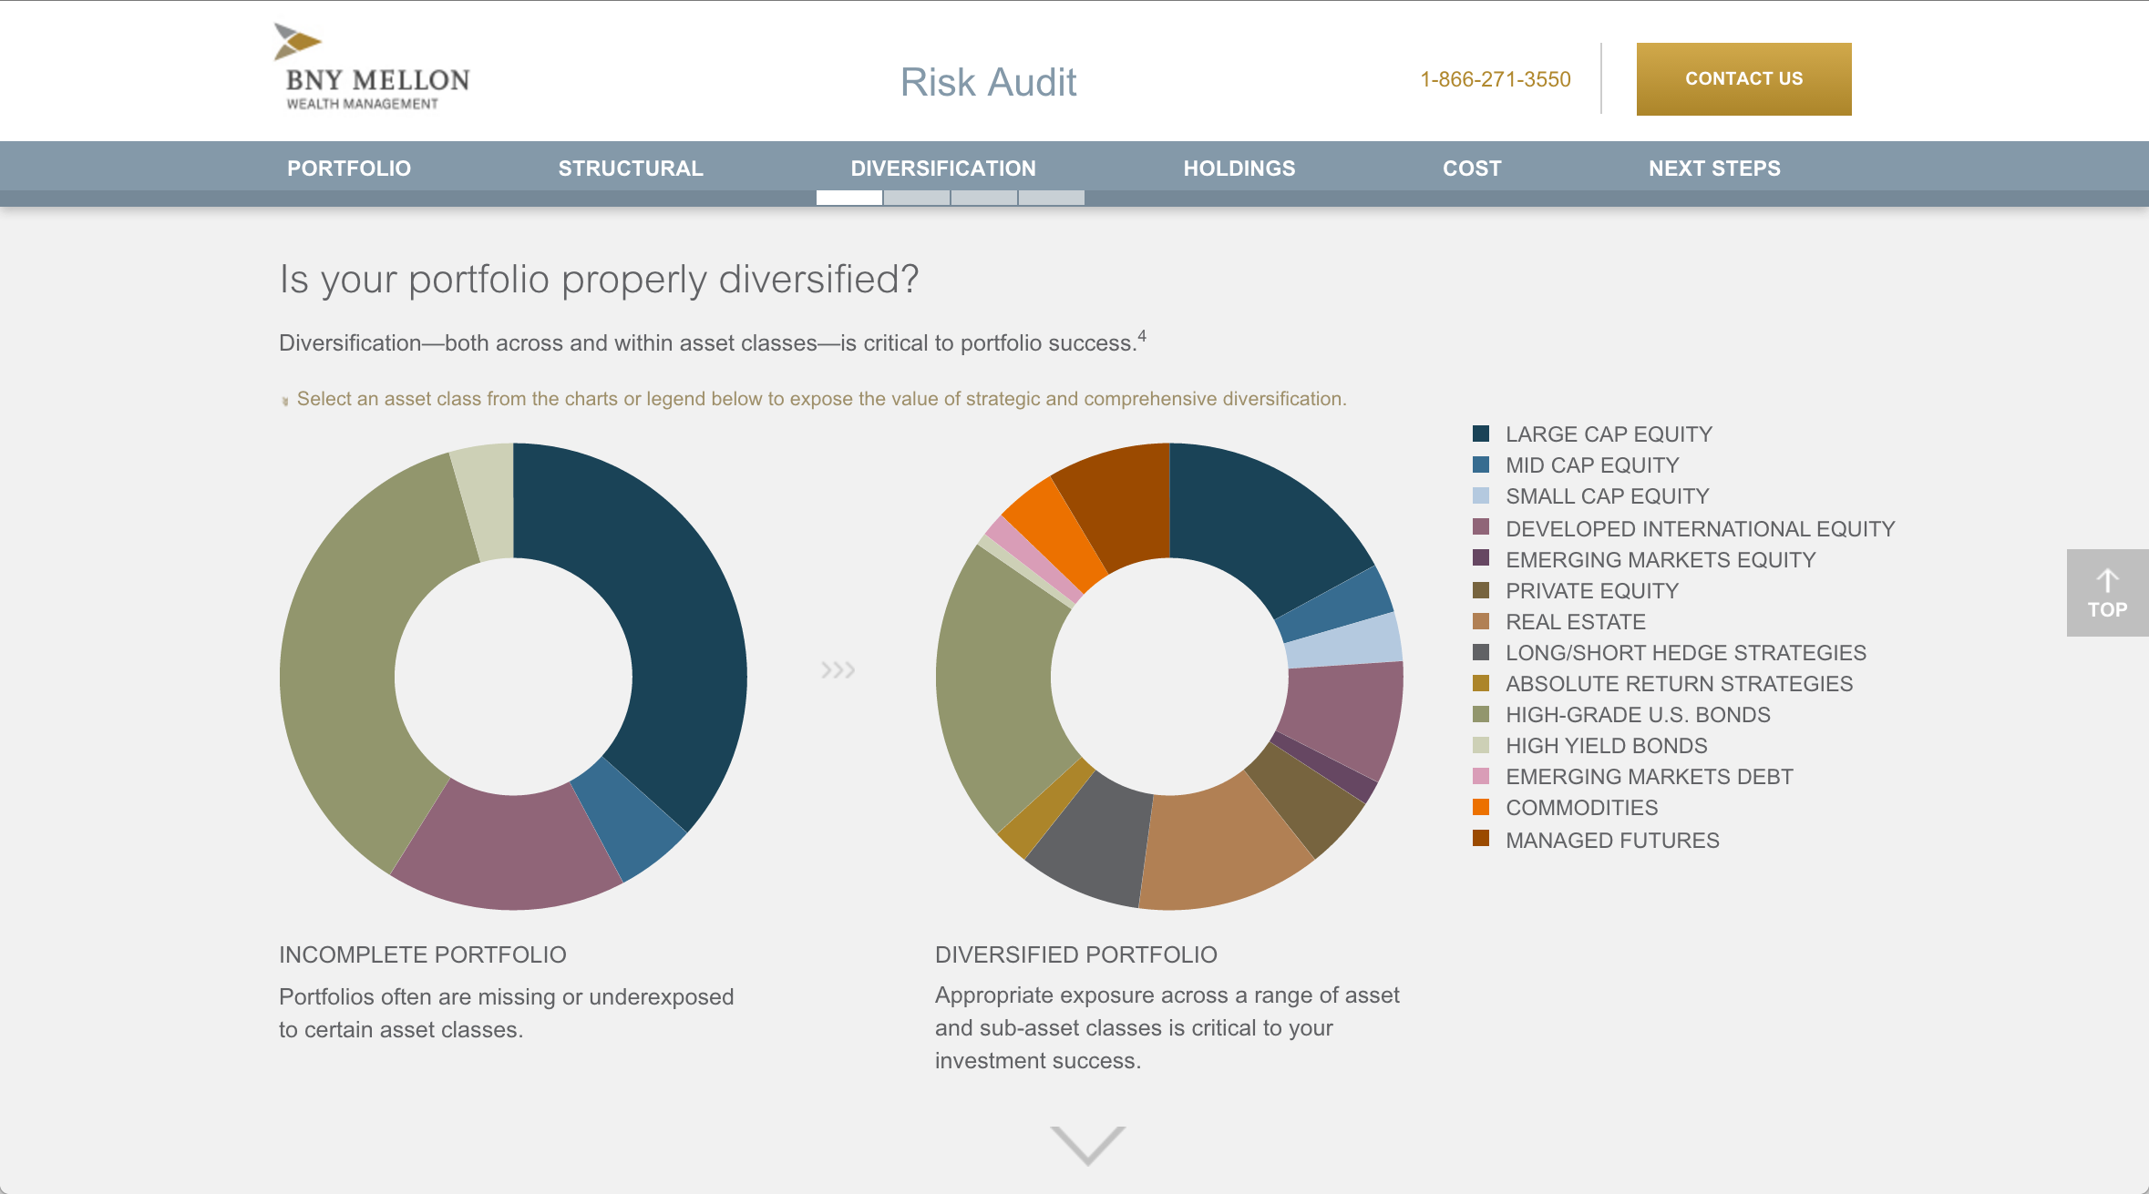The image size is (2149, 1194).
Task: Switch to the Holdings tab
Action: (1239, 168)
